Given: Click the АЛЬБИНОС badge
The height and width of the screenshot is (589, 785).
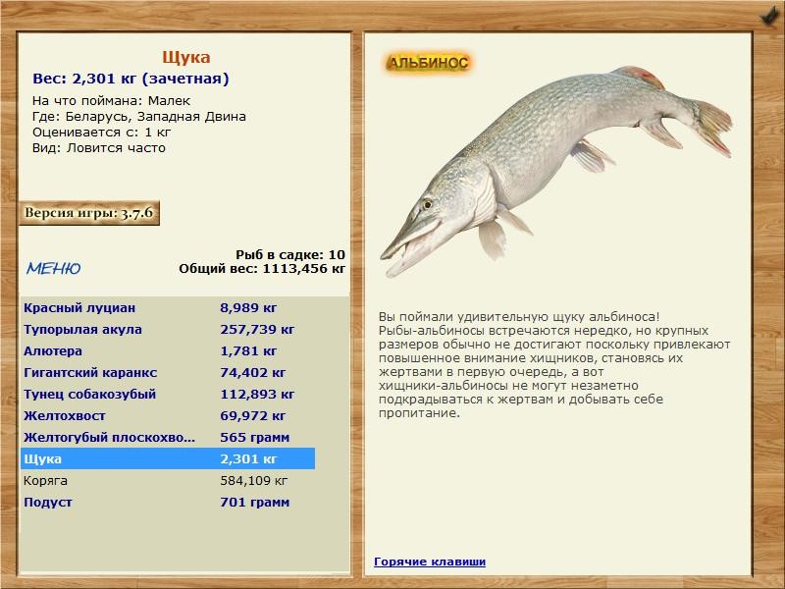Looking at the screenshot, I should (428, 63).
